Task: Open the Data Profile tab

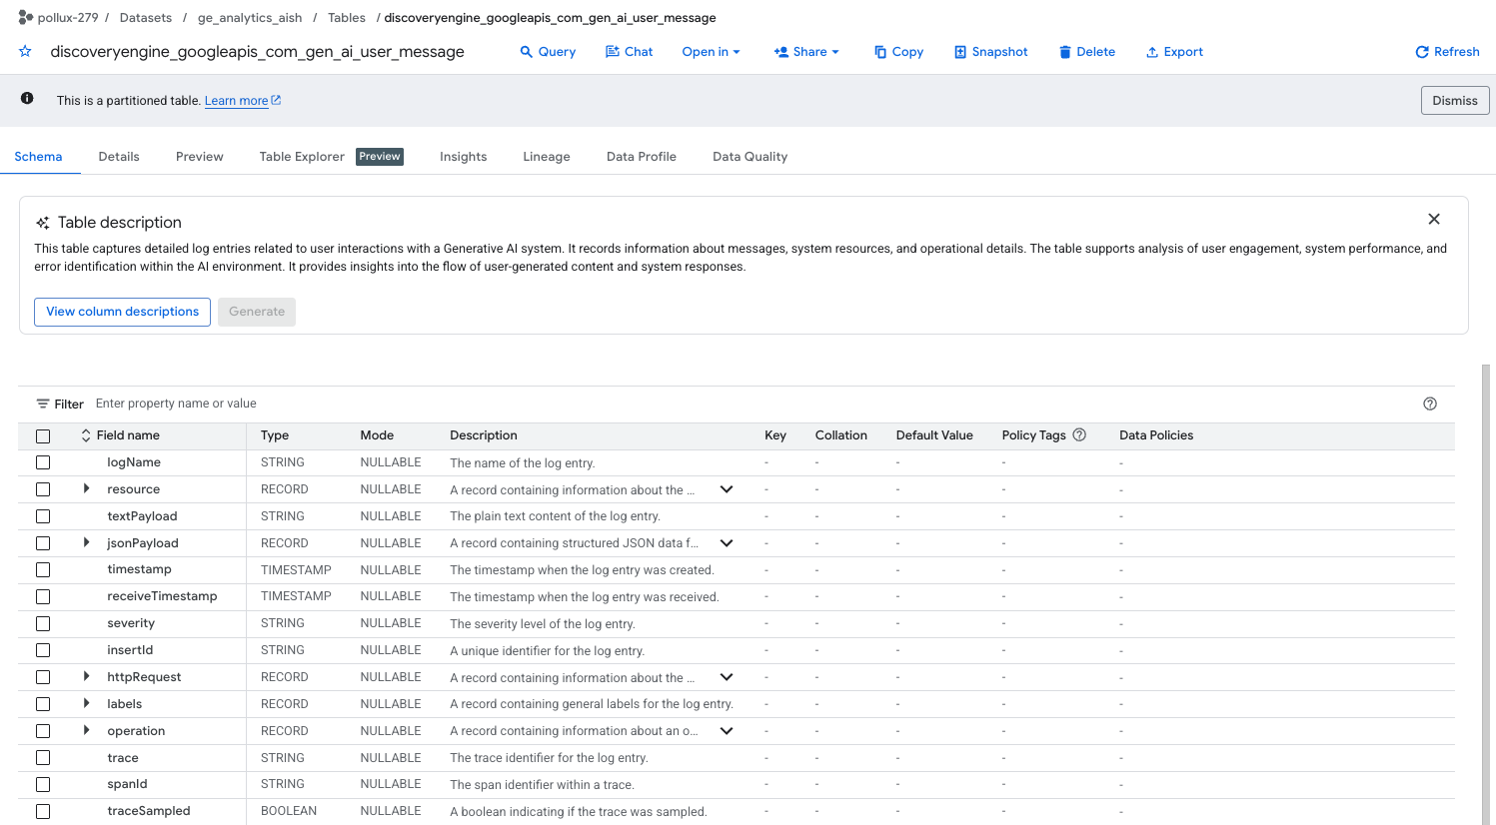Action: coord(642,157)
